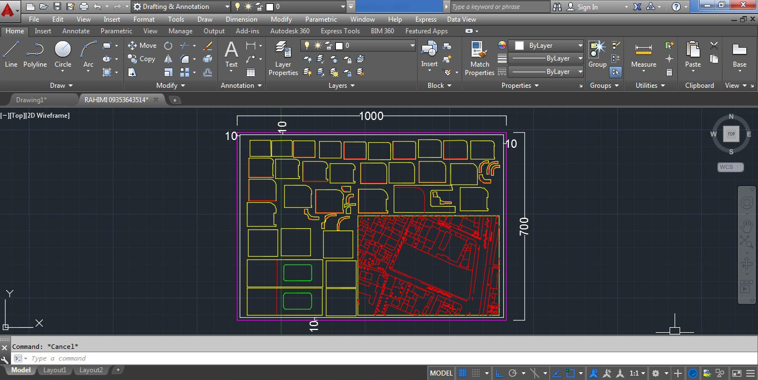Pick the Arc tool
Image resolution: width=758 pixels, height=380 pixels.
tap(88, 55)
